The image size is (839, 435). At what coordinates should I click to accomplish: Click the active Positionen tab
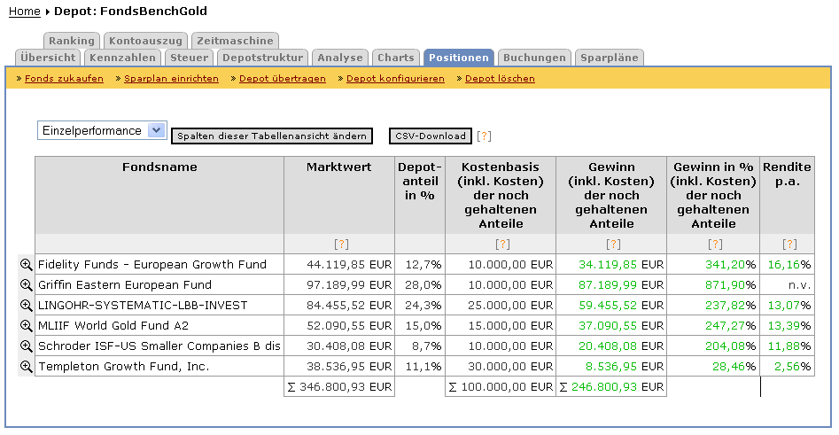(459, 58)
